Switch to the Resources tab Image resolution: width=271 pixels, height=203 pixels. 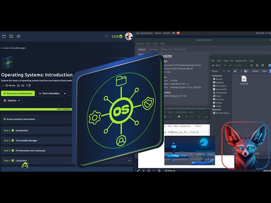(166, 49)
